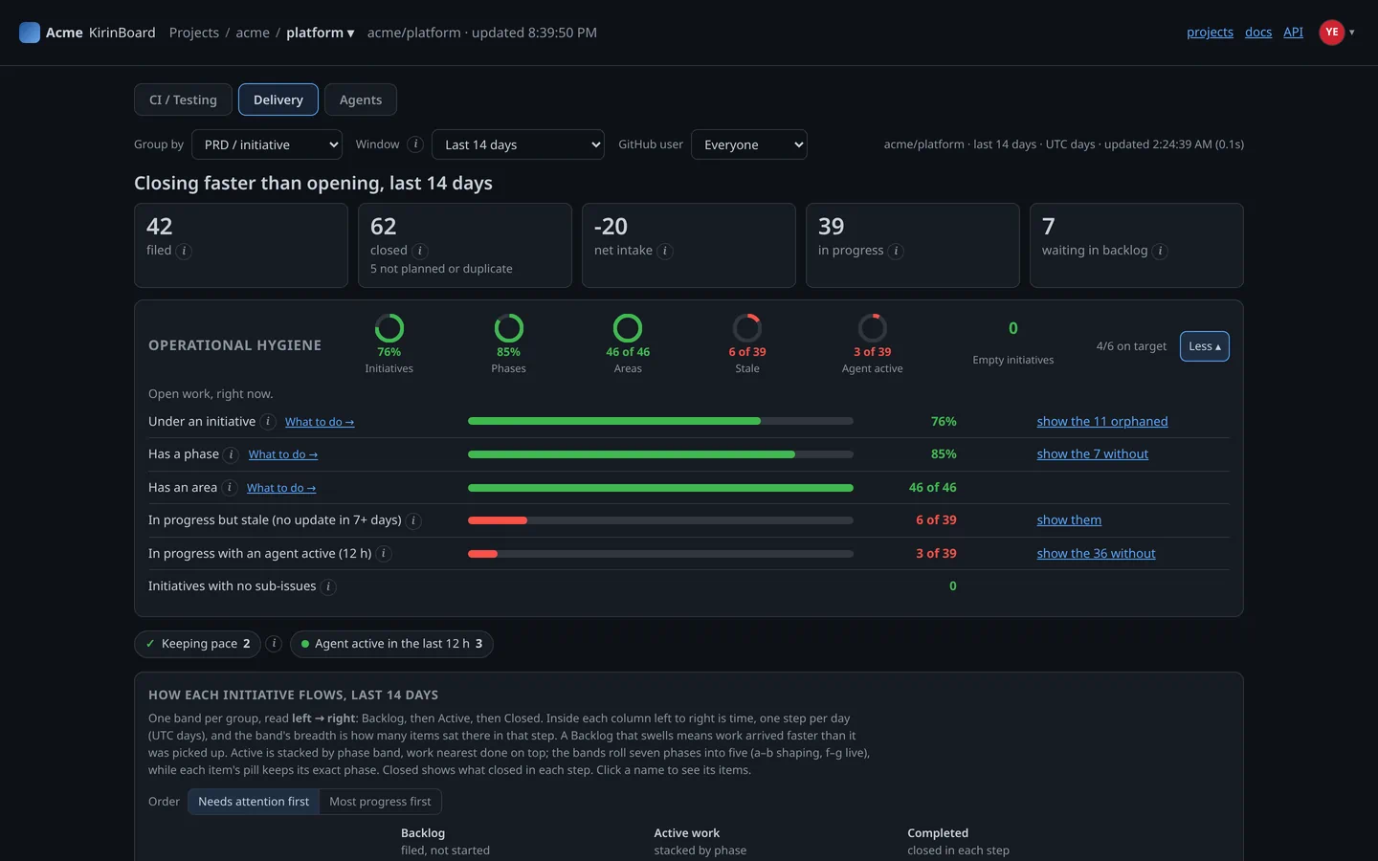1378x861 pixels.
Task: Open the GitHub user dropdown
Action: [749, 144]
